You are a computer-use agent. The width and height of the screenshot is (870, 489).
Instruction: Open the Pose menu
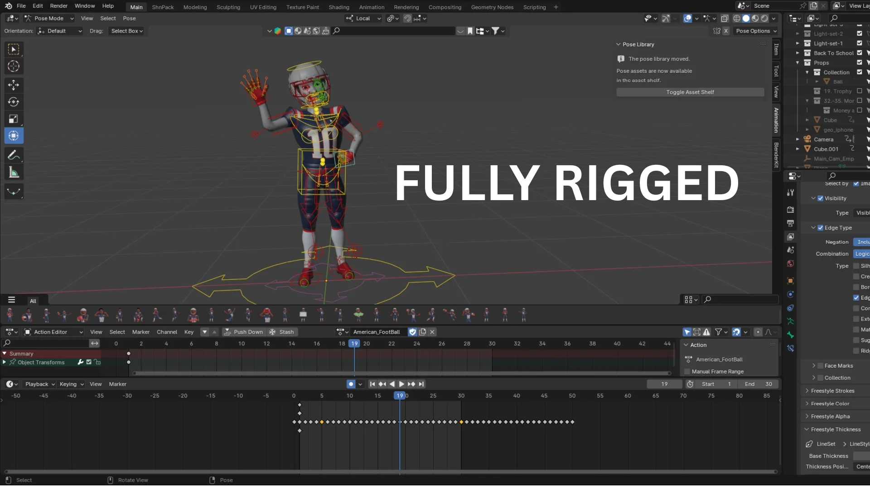click(130, 18)
